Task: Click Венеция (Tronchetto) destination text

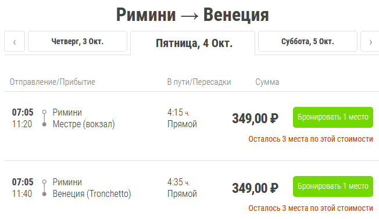Action: pos(92,193)
